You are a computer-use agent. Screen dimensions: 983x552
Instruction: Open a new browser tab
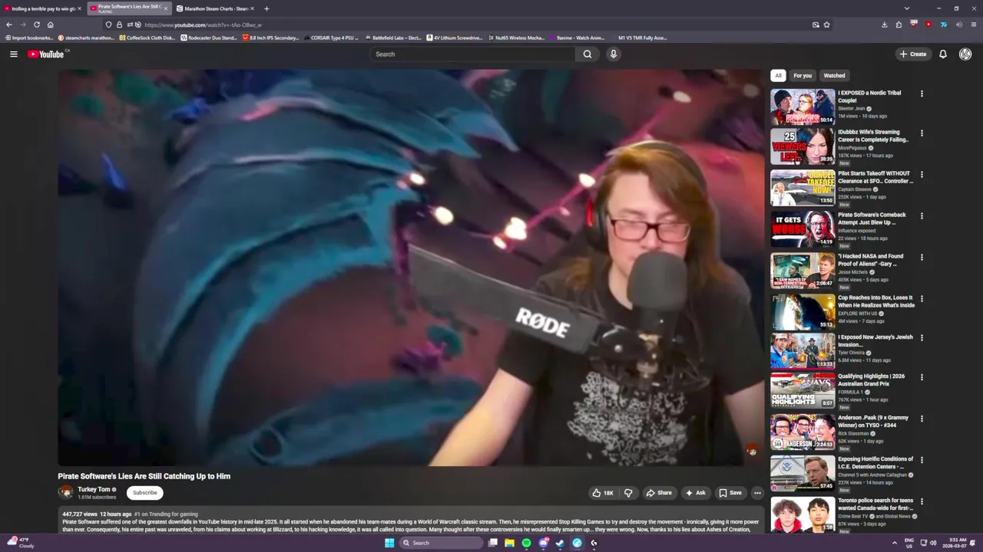point(266,8)
